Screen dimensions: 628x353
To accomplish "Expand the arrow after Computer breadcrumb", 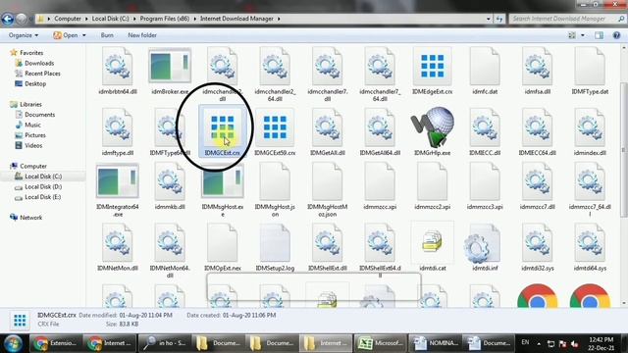I will pos(86,19).
